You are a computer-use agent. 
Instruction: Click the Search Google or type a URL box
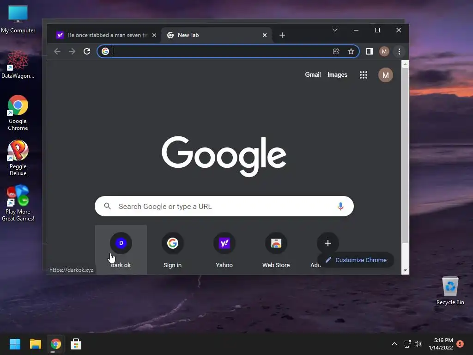[224, 206]
